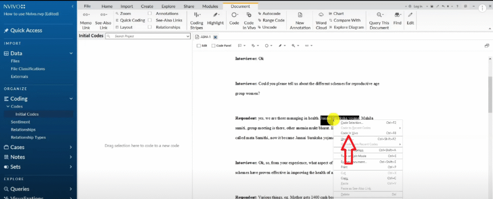Switch to the Home tab
493x199 pixels.
click(x=107, y=6)
